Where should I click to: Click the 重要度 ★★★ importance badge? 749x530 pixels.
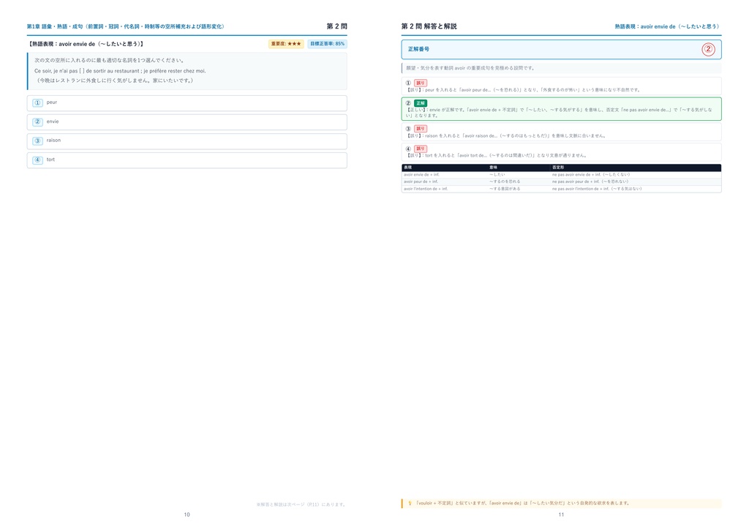pos(286,44)
